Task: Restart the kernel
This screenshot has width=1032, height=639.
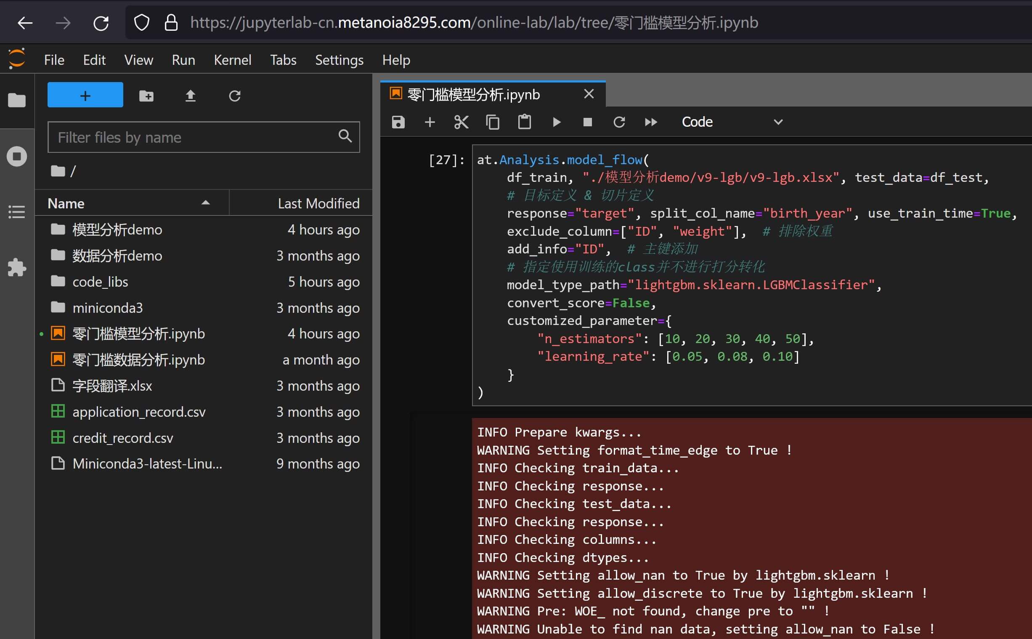Action: (619, 122)
